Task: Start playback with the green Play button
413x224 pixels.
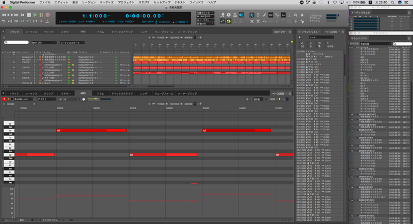Action: tap(35, 15)
